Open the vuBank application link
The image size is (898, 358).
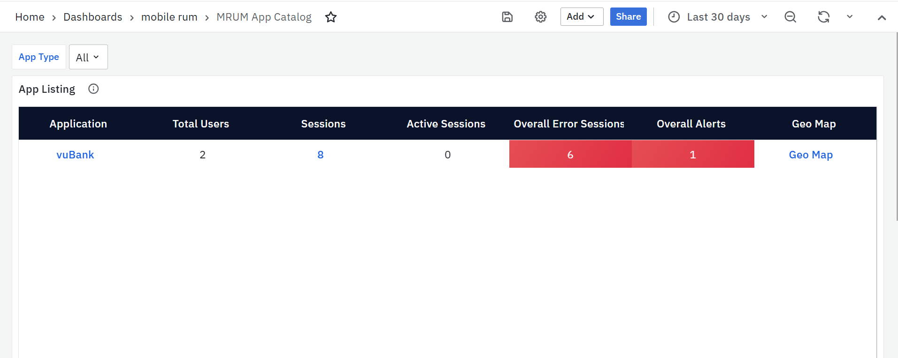pos(75,155)
